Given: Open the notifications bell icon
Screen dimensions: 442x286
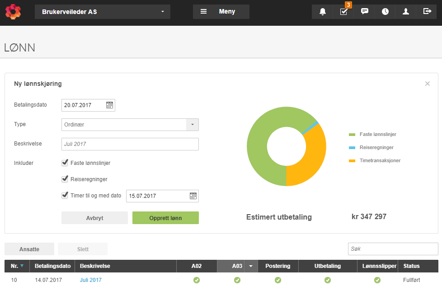Looking at the screenshot, I should pyautogui.click(x=323, y=12).
